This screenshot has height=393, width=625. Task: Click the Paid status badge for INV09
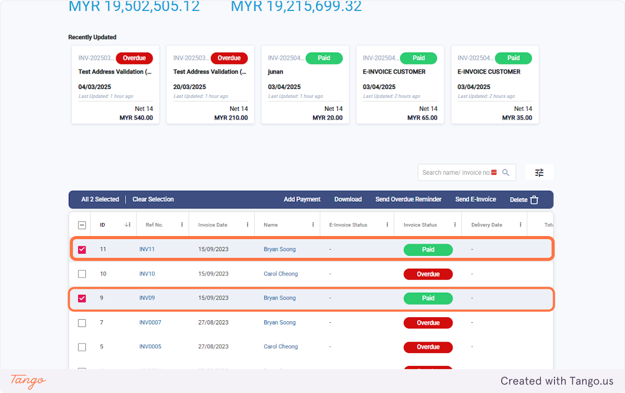pyautogui.click(x=428, y=298)
